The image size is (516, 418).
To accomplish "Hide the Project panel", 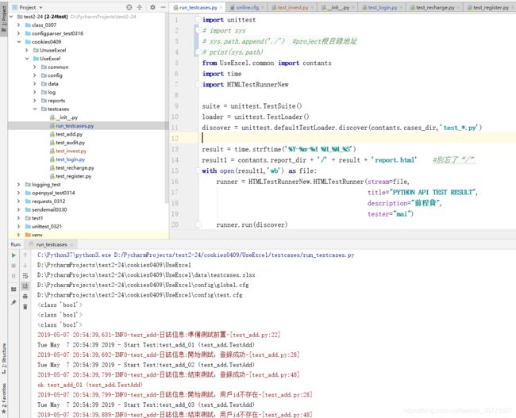I will 164,7.
